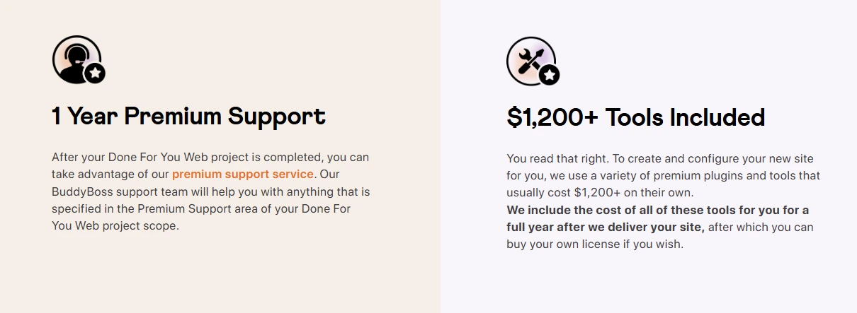Click the wrench and screwdriver tools icon
The width and height of the screenshot is (857, 313).
[530, 61]
